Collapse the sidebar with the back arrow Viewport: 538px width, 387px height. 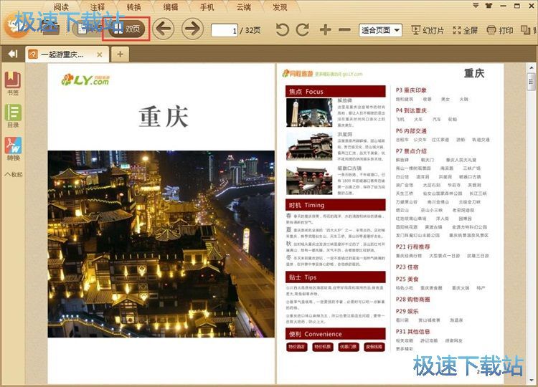13,54
